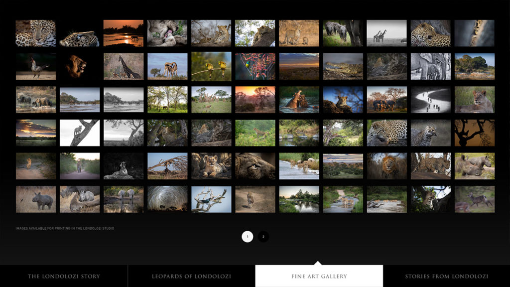Select the male lion portrait with mane
Image resolution: width=510 pixels, height=287 pixels.
386,166
